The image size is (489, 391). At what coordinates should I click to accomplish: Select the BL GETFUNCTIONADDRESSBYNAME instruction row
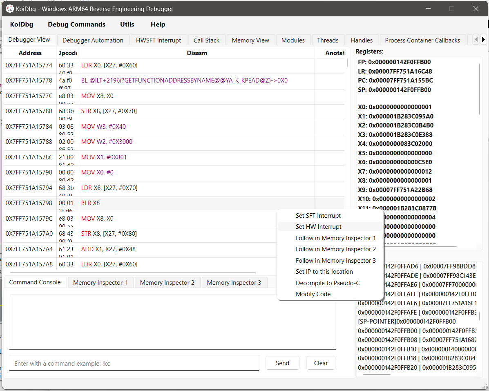click(x=174, y=81)
